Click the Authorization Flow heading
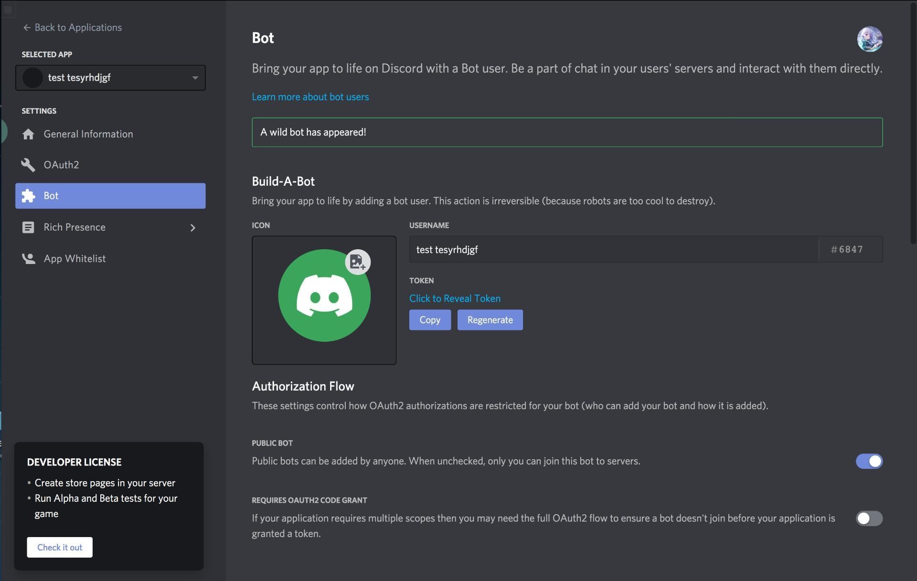Viewport: 917px width, 581px height. coord(303,386)
